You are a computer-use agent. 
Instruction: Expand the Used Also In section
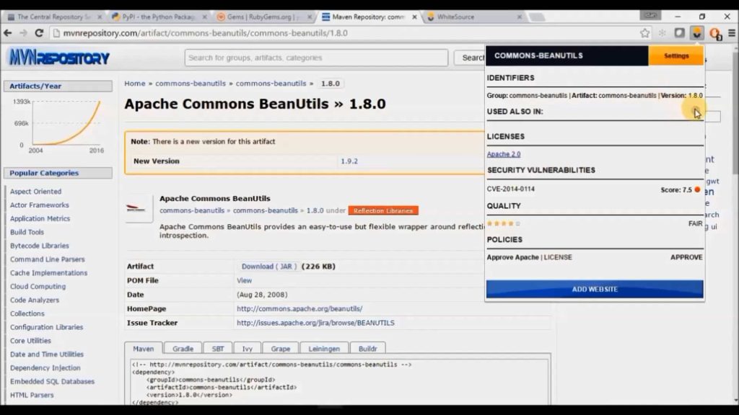(696, 112)
